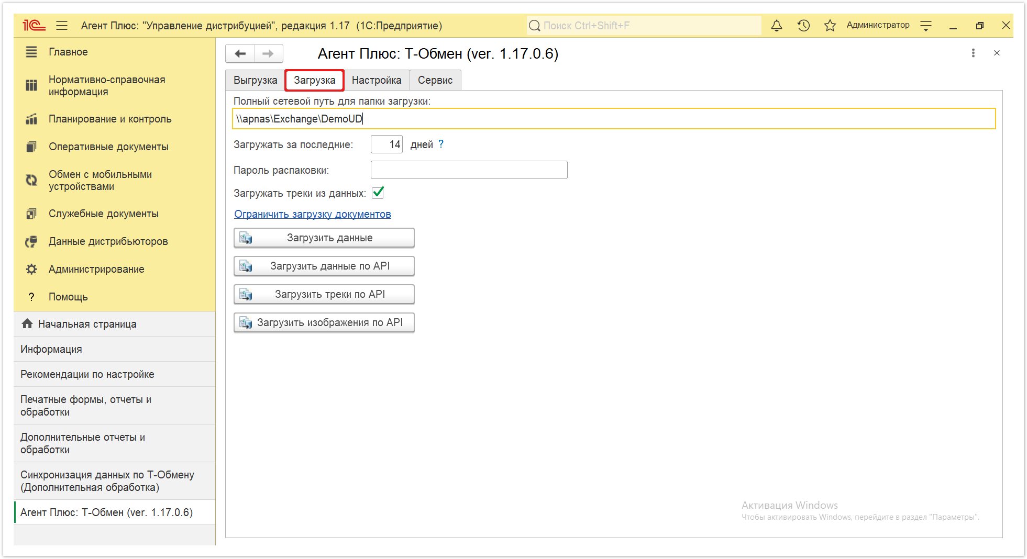Switch to the Выгрузка tab

tap(255, 80)
